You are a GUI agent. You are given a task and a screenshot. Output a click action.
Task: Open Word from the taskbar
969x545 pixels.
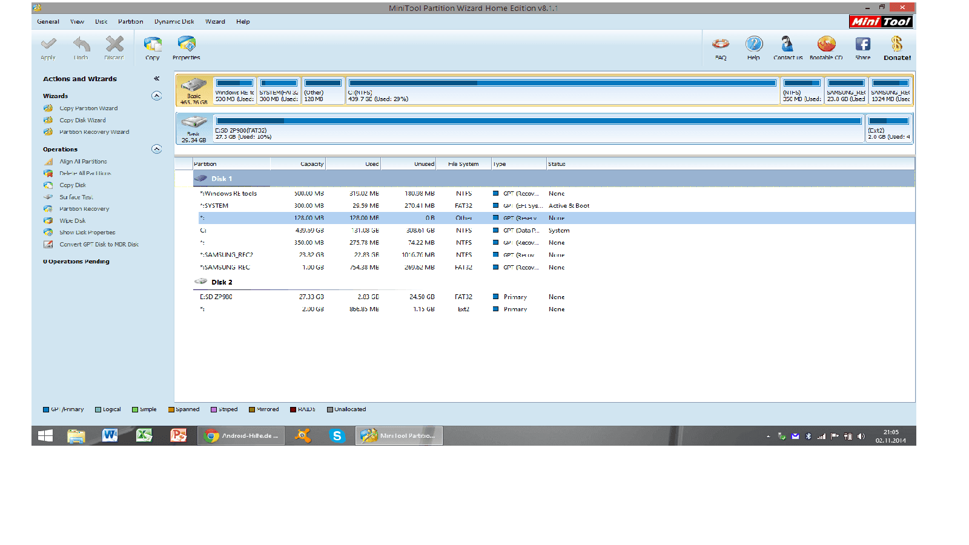coord(110,436)
